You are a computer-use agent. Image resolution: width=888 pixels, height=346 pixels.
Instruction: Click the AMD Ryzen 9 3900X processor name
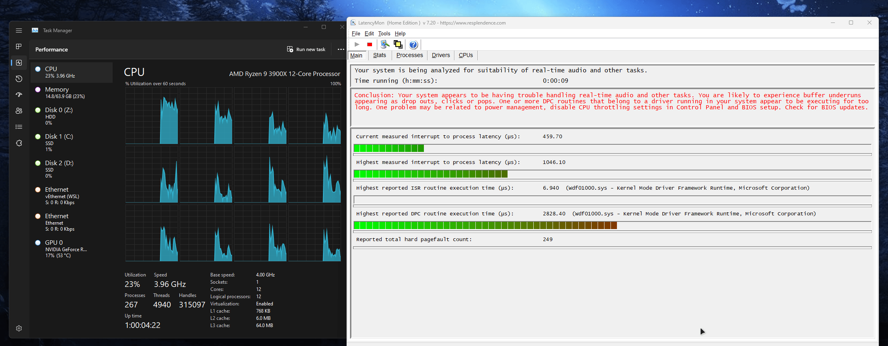pyautogui.click(x=285, y=74)
